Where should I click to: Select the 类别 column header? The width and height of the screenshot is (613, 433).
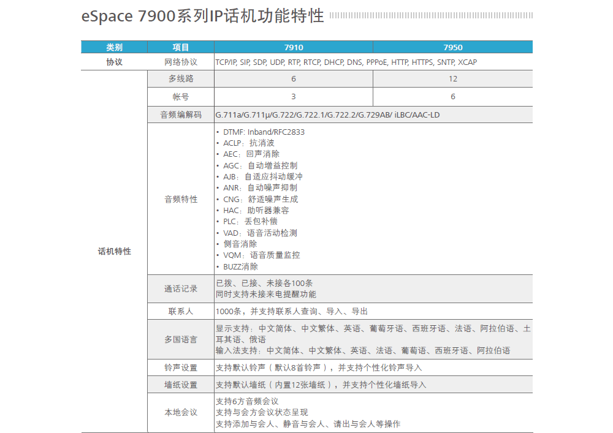(114, 47)
